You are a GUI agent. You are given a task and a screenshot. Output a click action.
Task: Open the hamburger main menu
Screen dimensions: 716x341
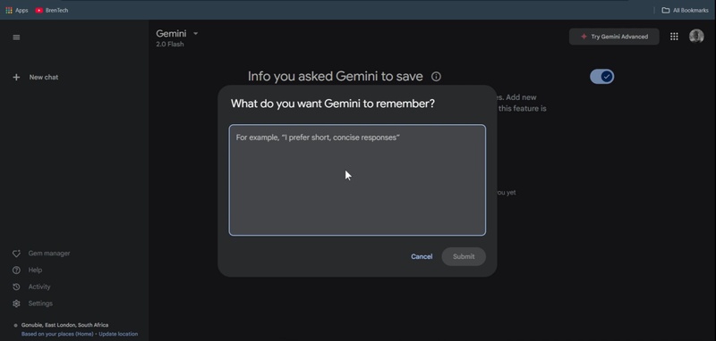point(16,37)
